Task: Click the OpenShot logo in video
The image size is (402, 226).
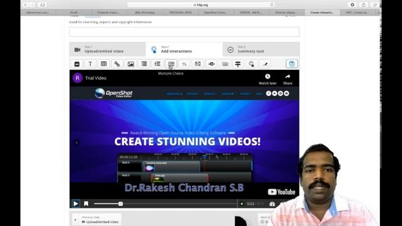Action: click(114, 94)
